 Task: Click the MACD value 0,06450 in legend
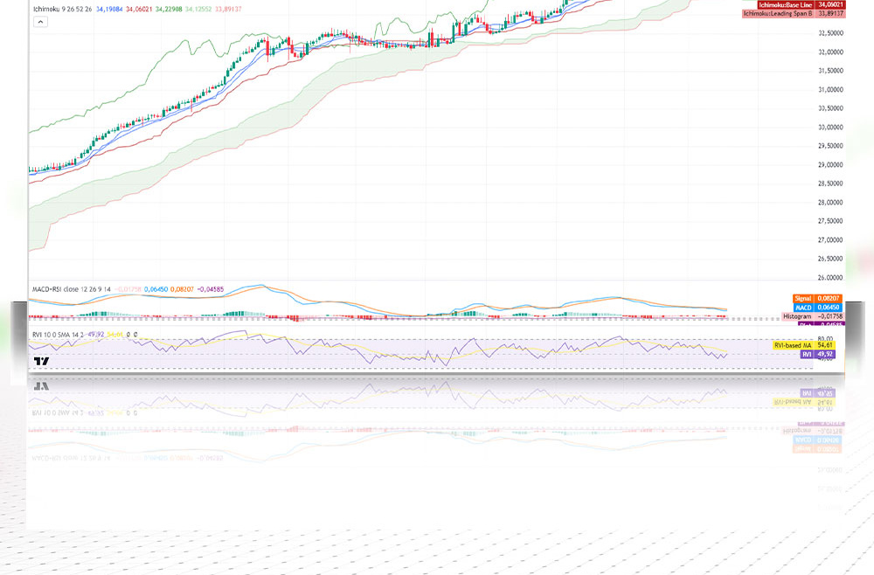(x=155, y=288)
